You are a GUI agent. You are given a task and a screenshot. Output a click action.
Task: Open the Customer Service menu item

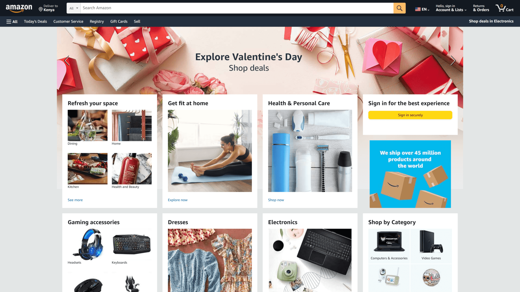[x=68, y=21]
